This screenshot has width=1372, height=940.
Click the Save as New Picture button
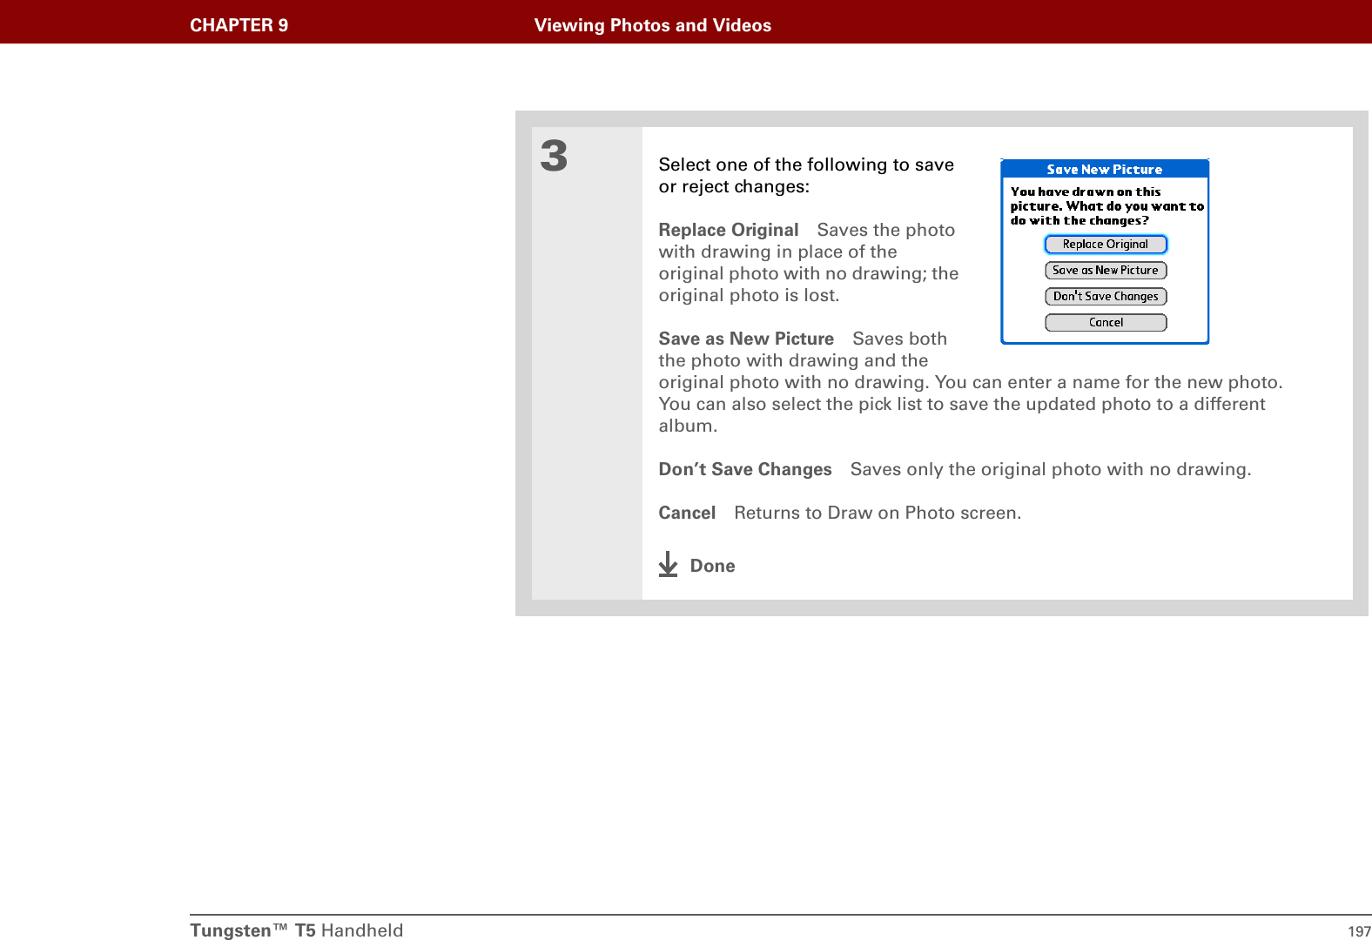(1106, 271)
